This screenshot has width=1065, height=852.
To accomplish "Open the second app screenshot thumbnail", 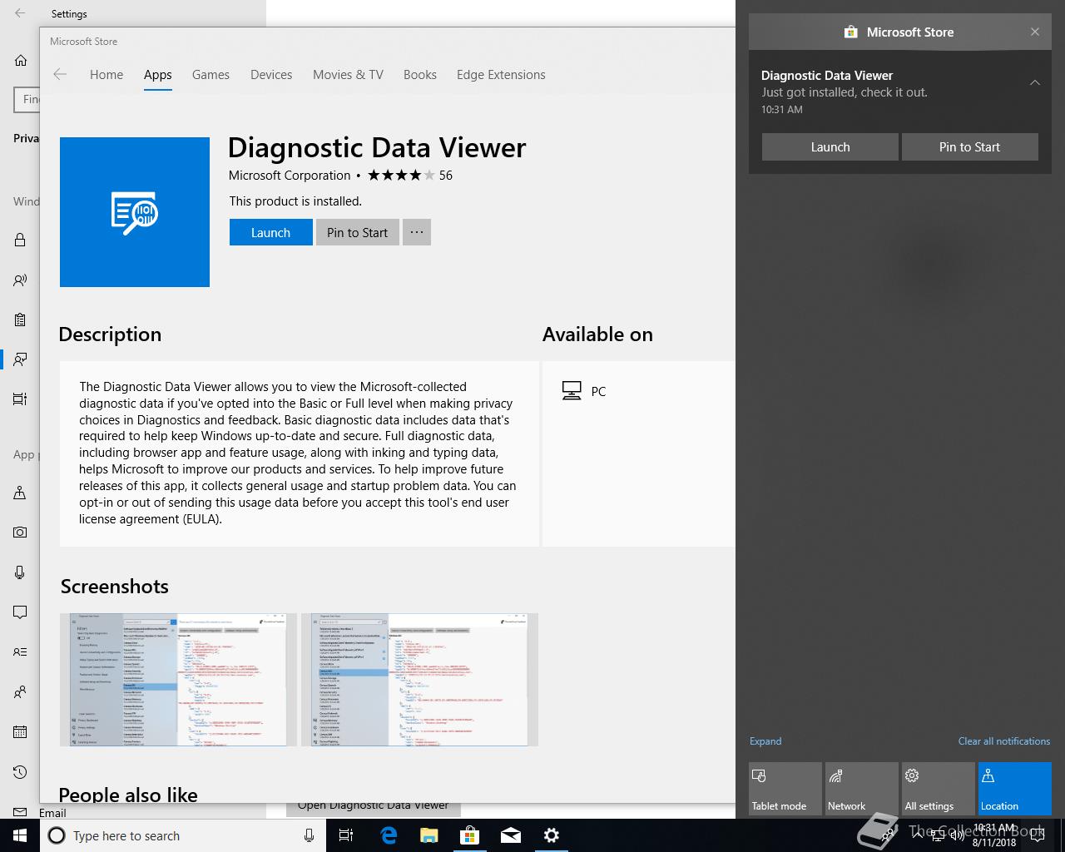I will [419, 680].
